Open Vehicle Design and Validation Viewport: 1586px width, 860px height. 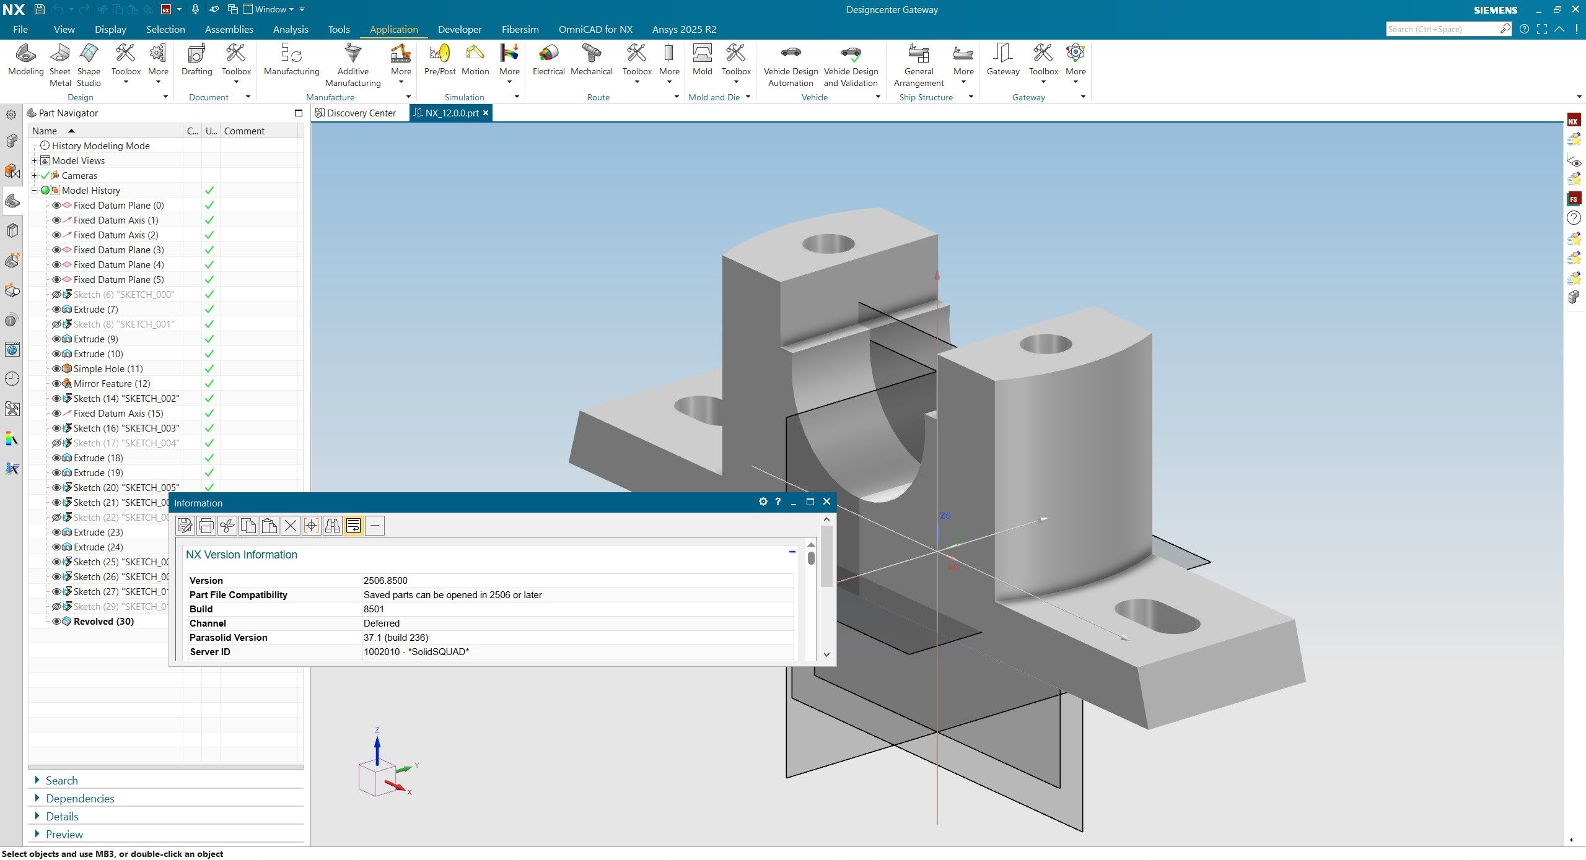click(x=851, y=66)
